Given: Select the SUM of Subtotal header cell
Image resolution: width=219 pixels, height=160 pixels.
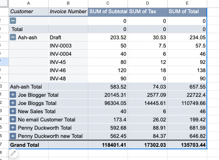Looking at the screenshot, I should pyautogui.click(x=108, y=11).
